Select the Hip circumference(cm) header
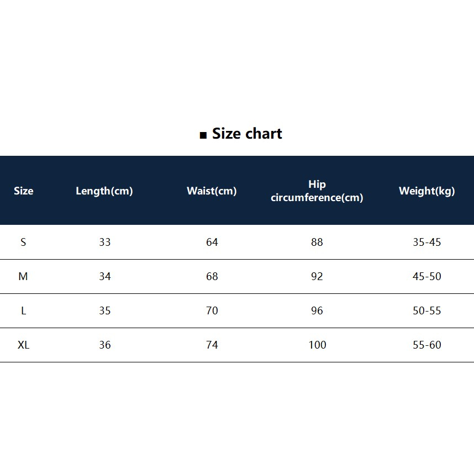The image size is (474, 474). click(x=317, y=191)
